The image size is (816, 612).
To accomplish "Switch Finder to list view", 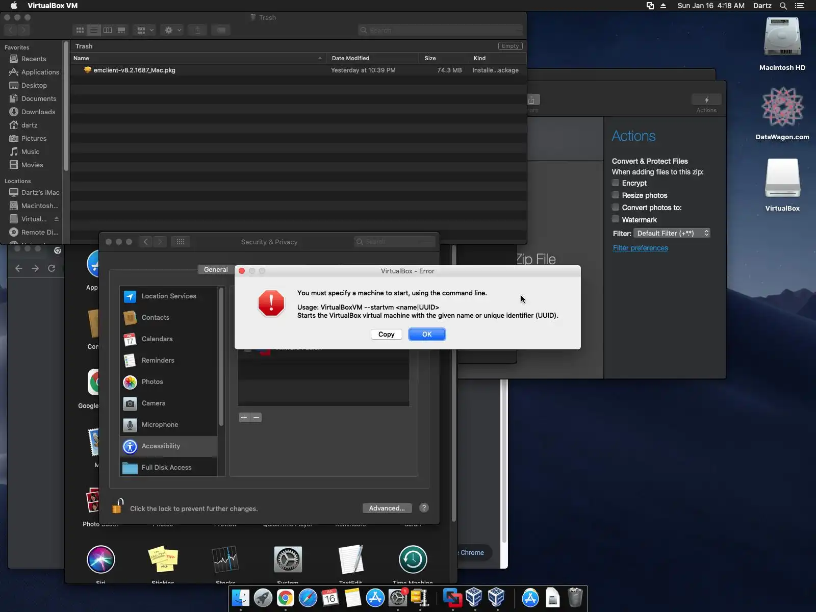I will tap(94, 30).
